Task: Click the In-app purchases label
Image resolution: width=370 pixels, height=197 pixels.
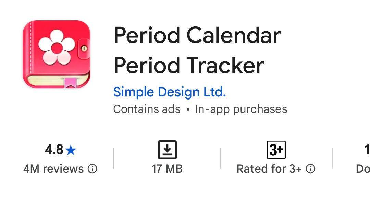Action: pyautogui.click(x=242, y=109)
